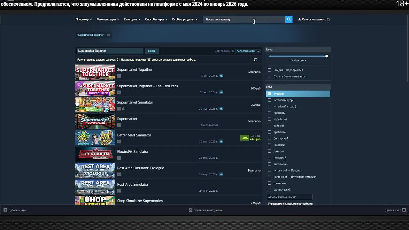Check английский language filter
This screenshot has height=230, width=409.
pyautogui.click(x=269, y=164)
